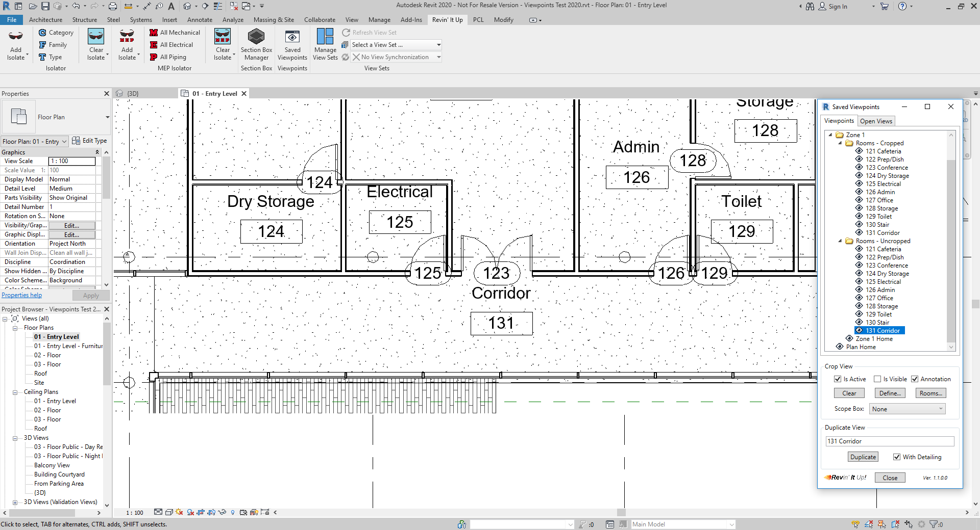Click the Edit Type button in Properties
The height and width of the screenshot is (530, 980).
point(90,141)
